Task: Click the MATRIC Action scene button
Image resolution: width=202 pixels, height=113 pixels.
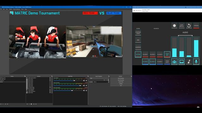Action: (x=138, y=54)
